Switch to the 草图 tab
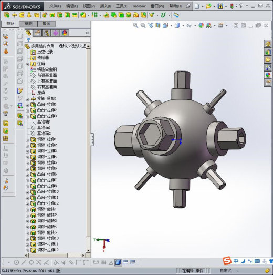Viewport: 273px width, 275px height. click(28, 24)
